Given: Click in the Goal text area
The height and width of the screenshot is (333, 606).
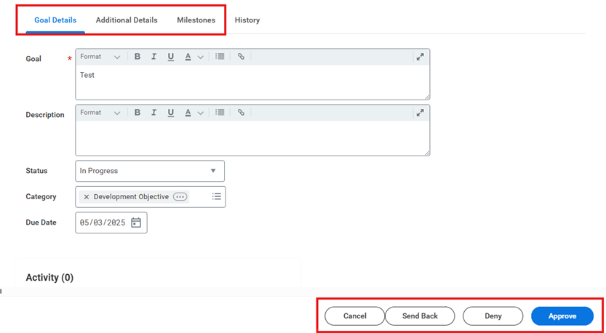Looking at the screenshot, I should click(x=252, y=82).
